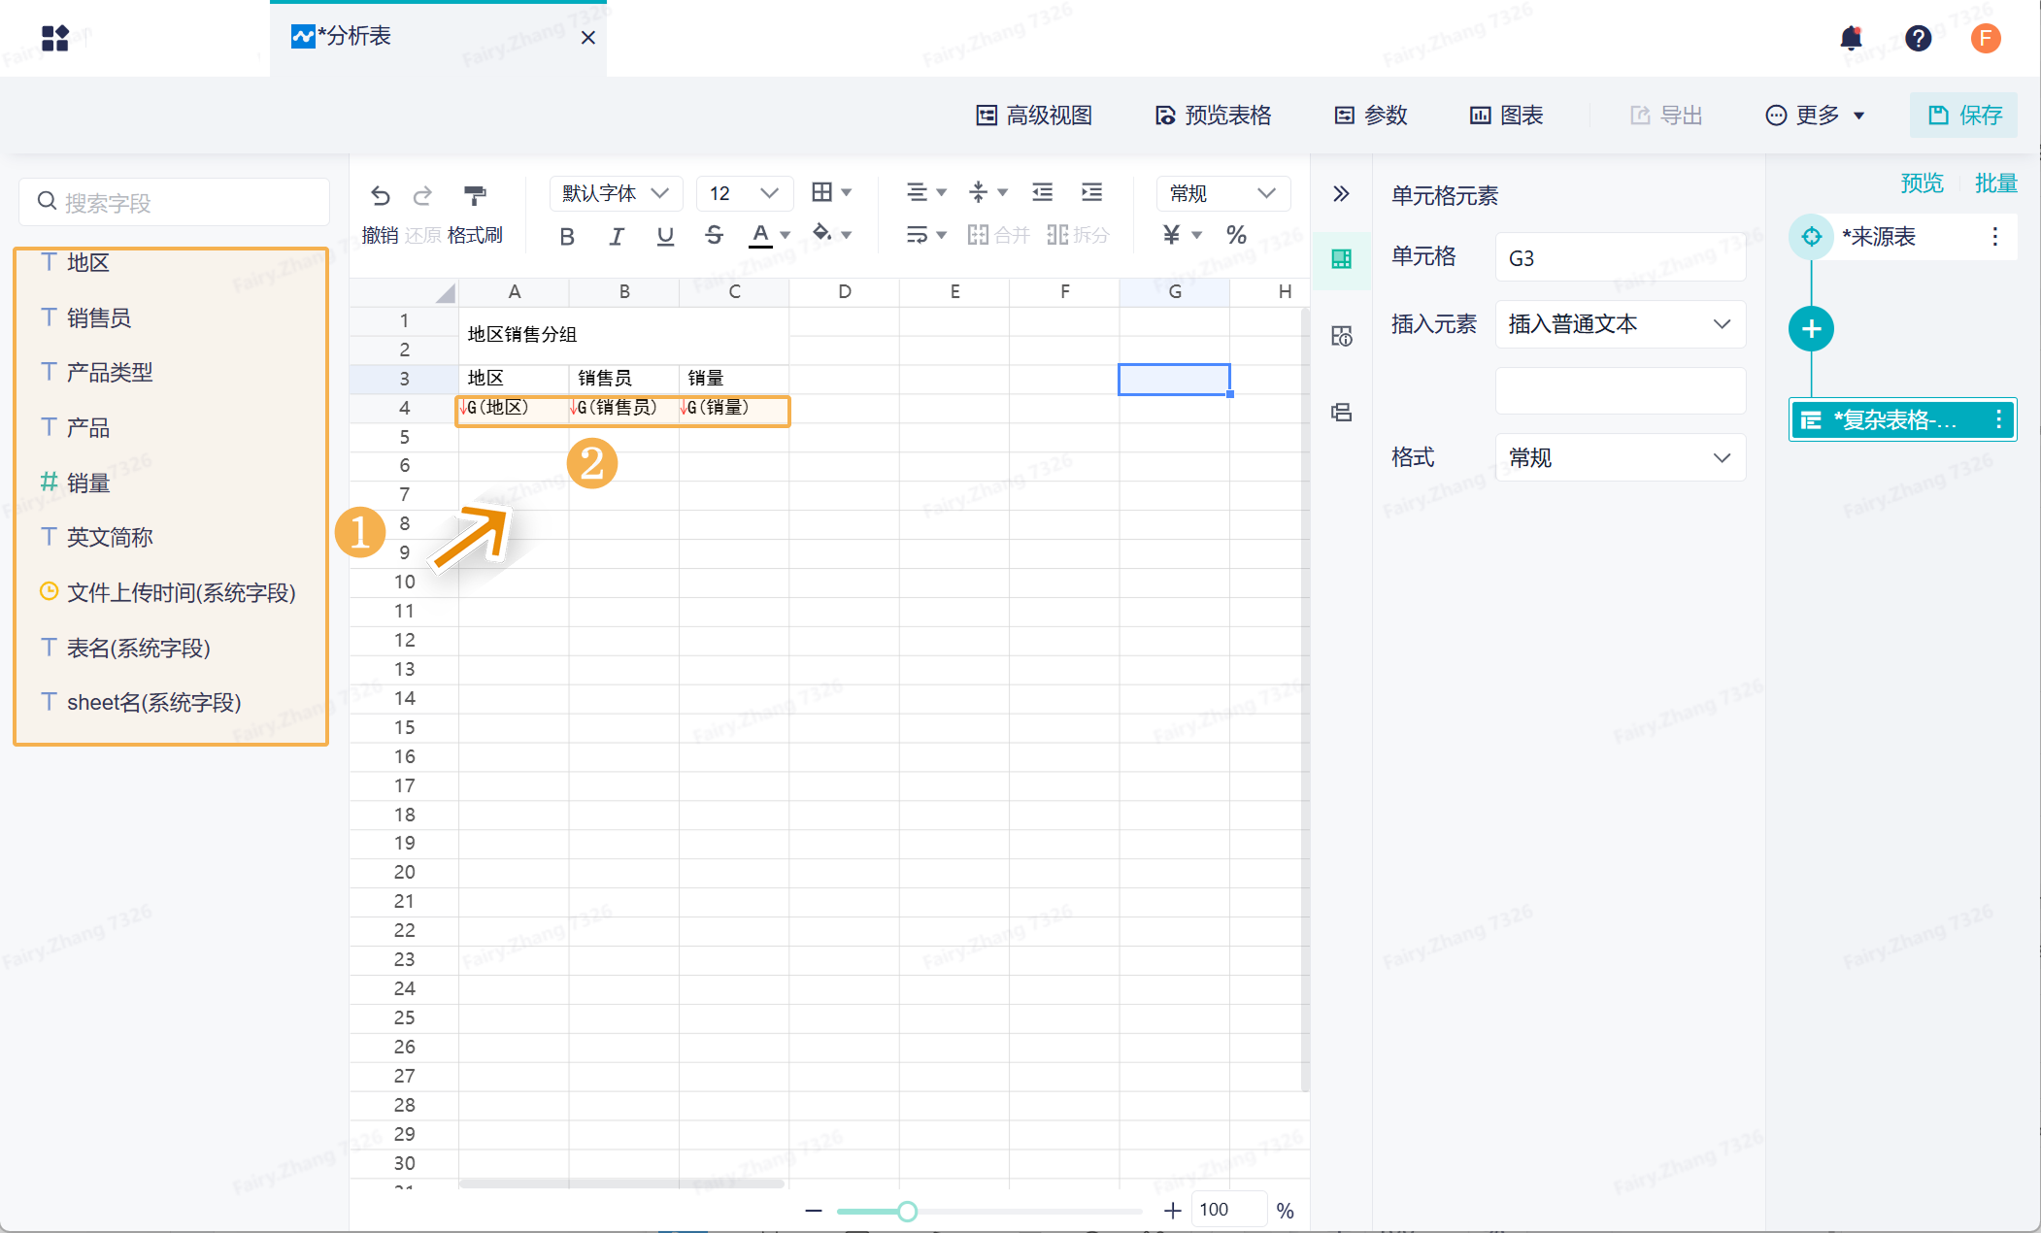Viewport: 2041px width, 1233px height.
Task: Click the format painter icon
Action: (475, 195)
